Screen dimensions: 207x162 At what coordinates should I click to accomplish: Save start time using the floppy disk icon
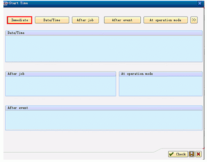tap(192, 154)
